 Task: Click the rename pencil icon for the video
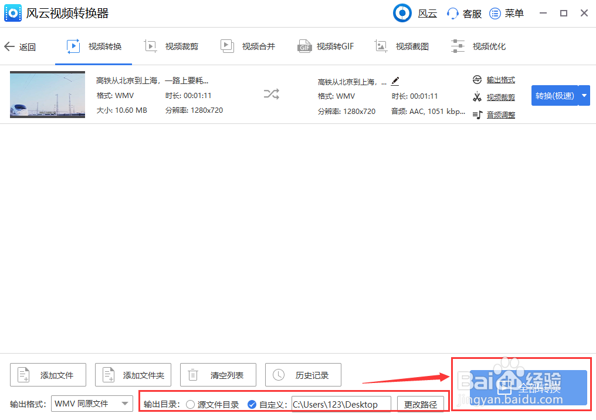395,82
